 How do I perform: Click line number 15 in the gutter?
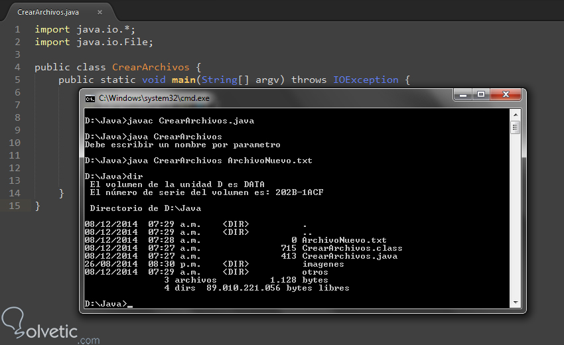[x=15, y=206]
